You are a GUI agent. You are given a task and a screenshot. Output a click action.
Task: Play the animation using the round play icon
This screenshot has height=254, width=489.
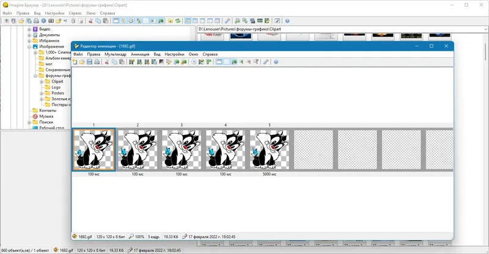point(194,62)
